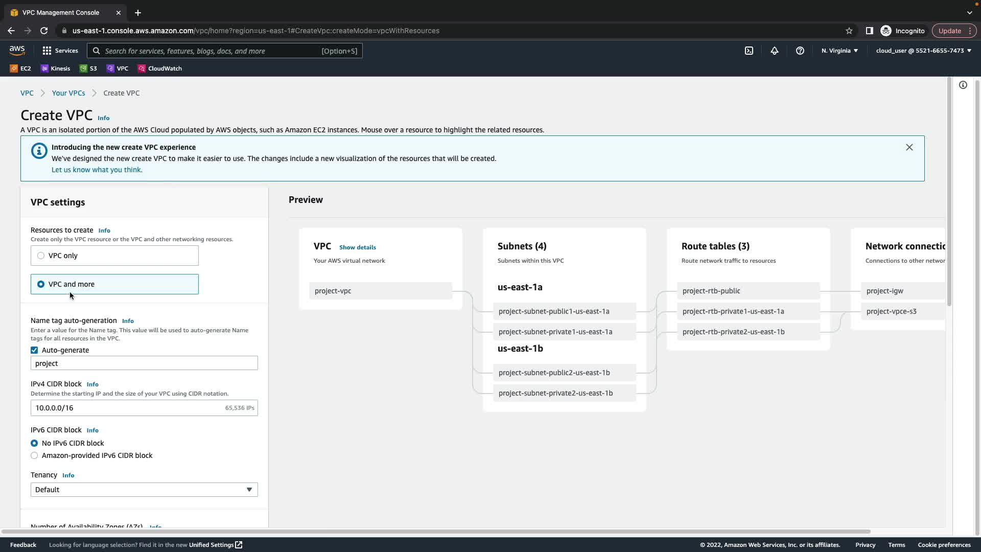This screenshot has height=552, width=981.
Task: Bookmark page with the star icon
Action: click(x=849, y=31)
